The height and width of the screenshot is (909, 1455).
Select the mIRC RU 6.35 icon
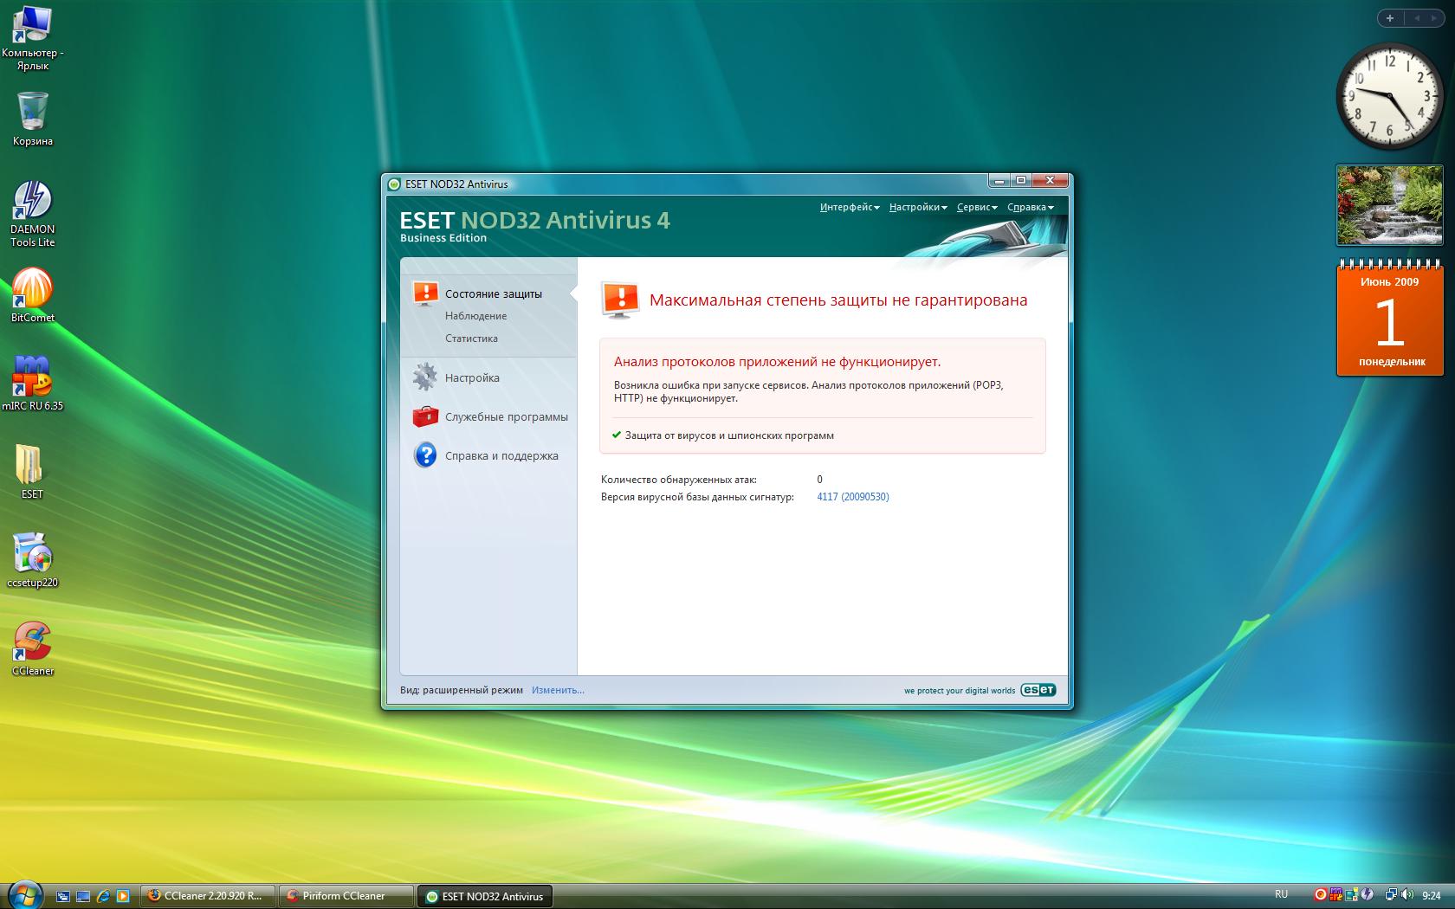[x=33, y=383]
